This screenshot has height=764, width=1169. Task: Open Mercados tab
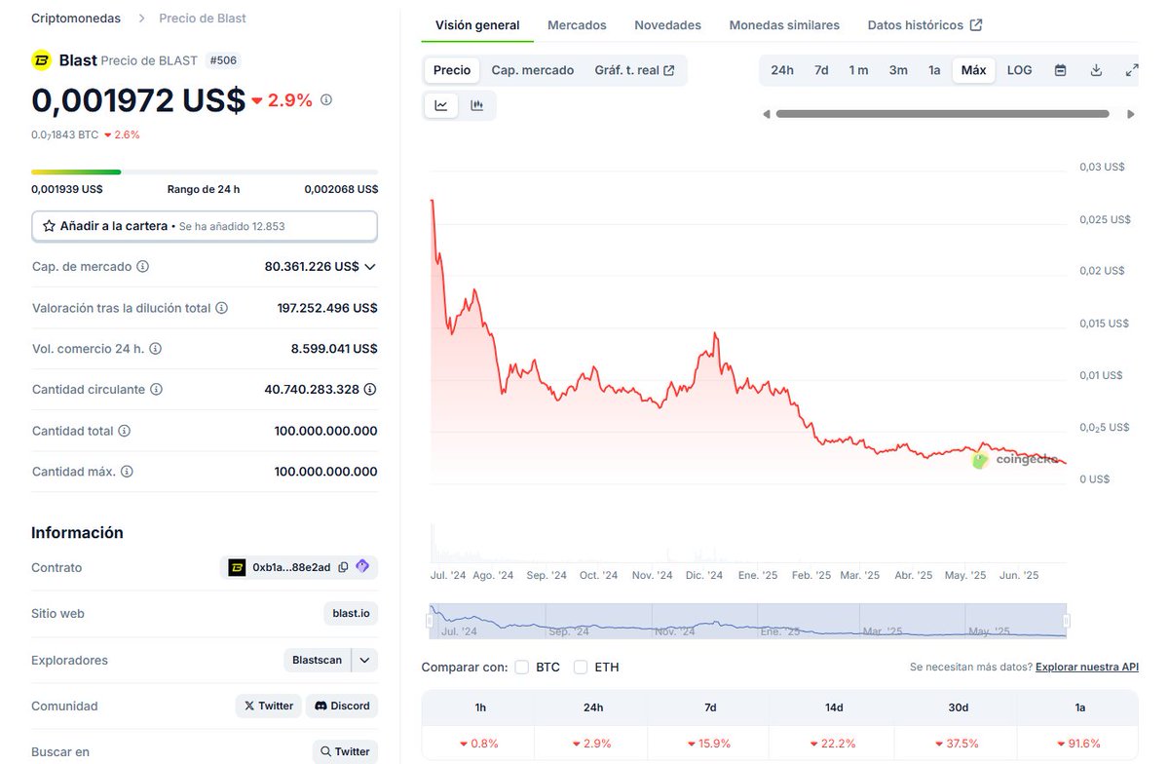pyautogui.click(x=577, y=25)
